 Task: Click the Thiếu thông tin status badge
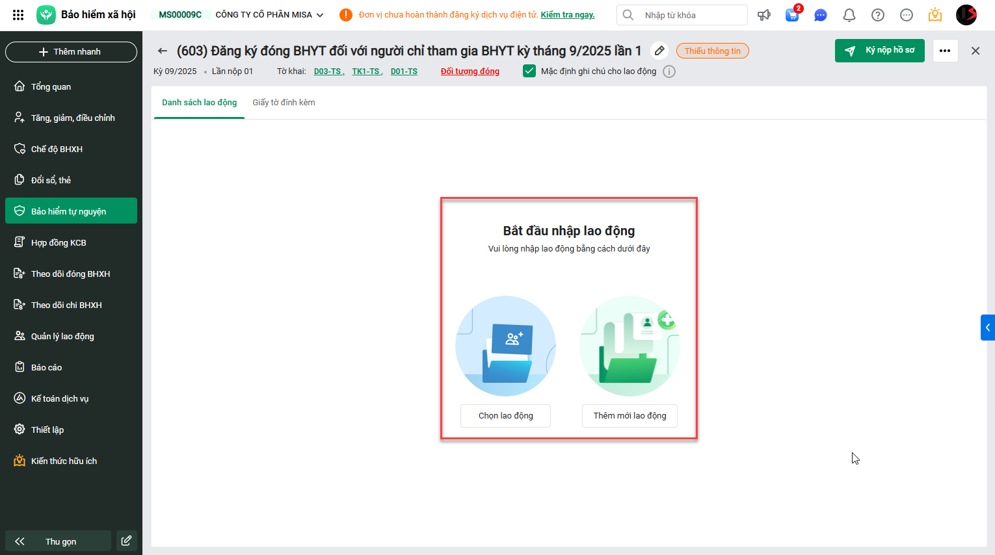pyautogui.click(x=713, y=51)
